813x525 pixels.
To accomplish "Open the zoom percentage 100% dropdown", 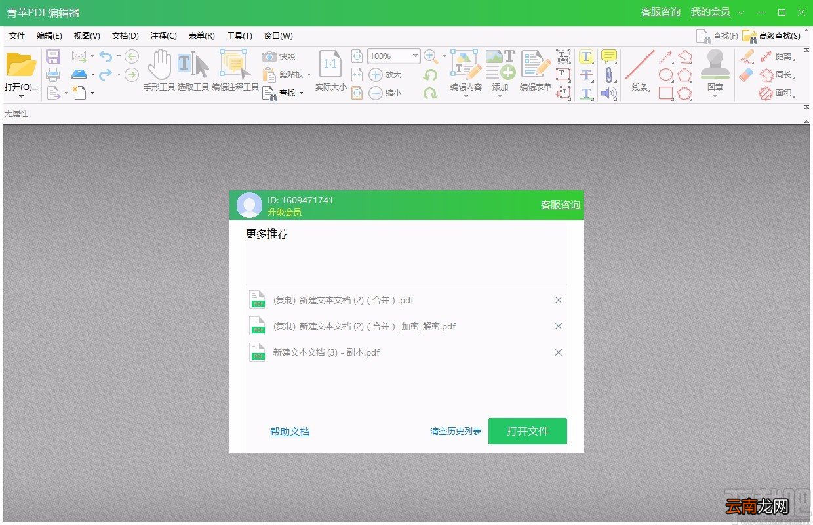I will point(416,56).
